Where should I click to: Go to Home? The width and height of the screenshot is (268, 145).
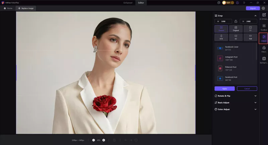tap(8, 8)
